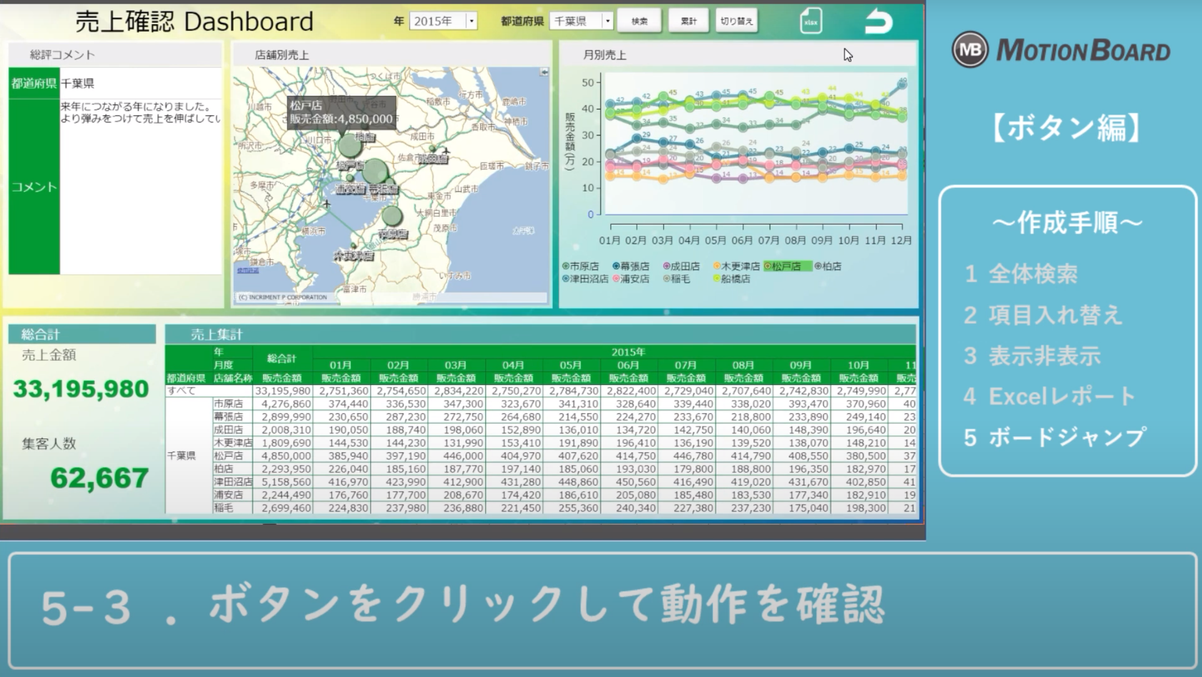The image size is (1202, 677).
Task: Click the 切り替え button
Action: pos(737,21)
